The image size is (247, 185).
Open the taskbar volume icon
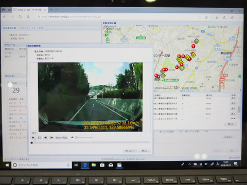click(x=206, y=164)
